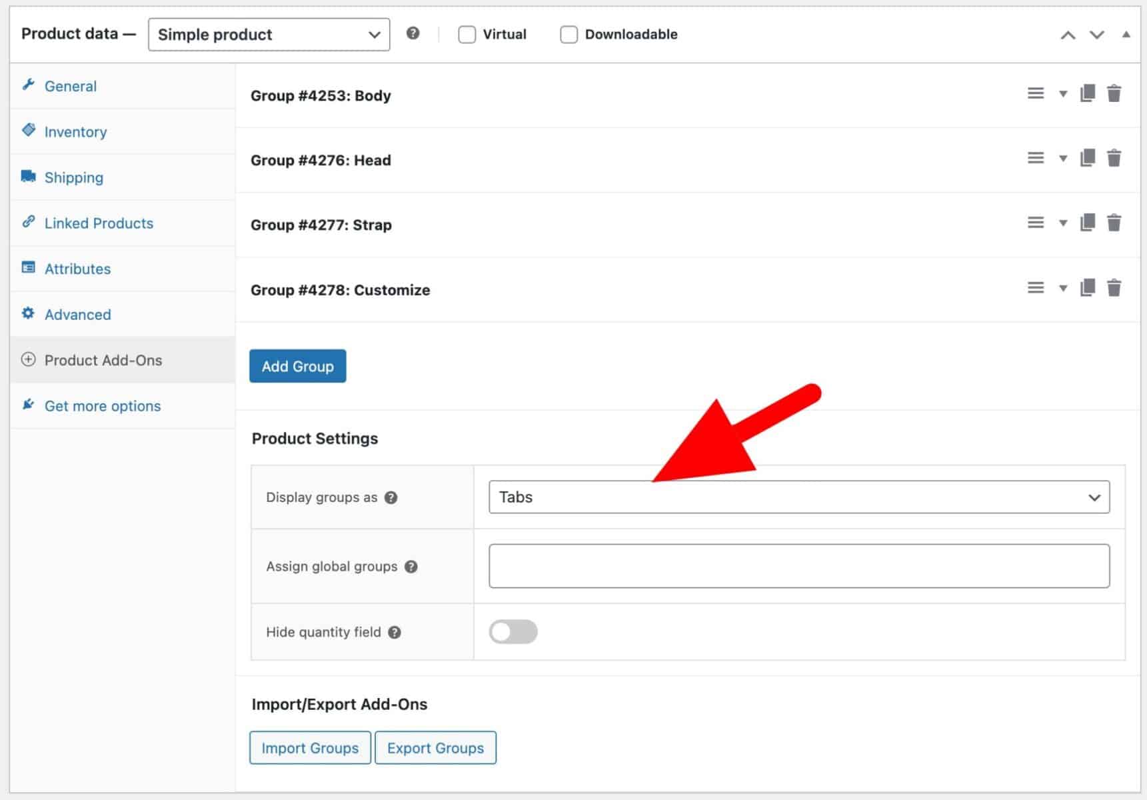Open the Simple product dropdown
The height and width of the screenshot is (800, 1147).
pyautogui.click(x=269, y=34)
